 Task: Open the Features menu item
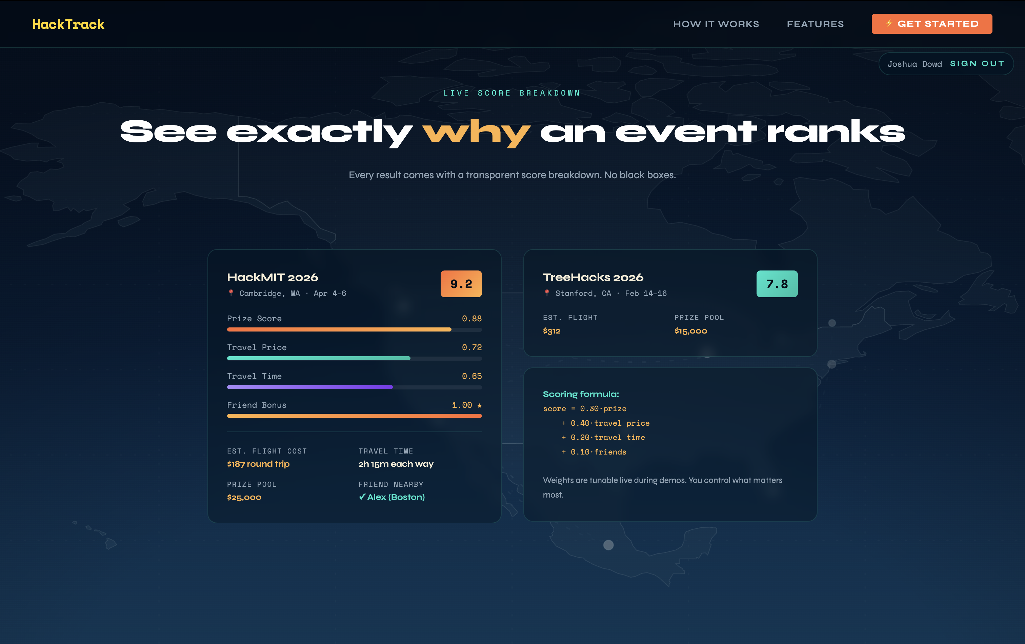point(815,24)
